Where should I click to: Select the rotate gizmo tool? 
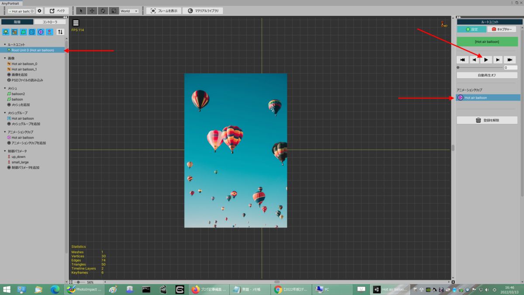[x=103, y=11]
